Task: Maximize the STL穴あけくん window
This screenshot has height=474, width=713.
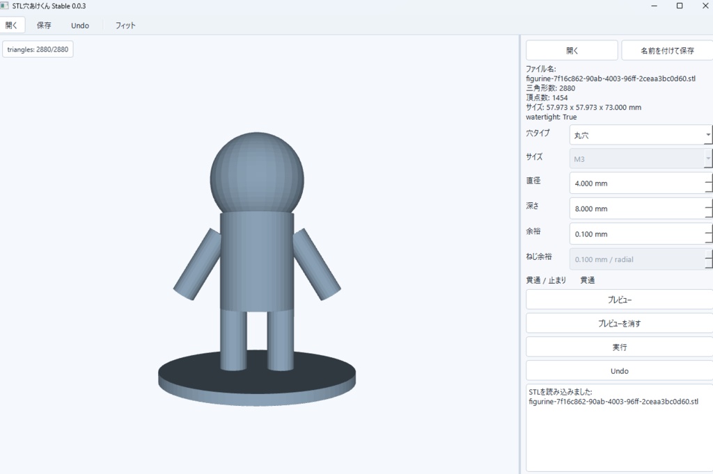Action: coord(680,6)
